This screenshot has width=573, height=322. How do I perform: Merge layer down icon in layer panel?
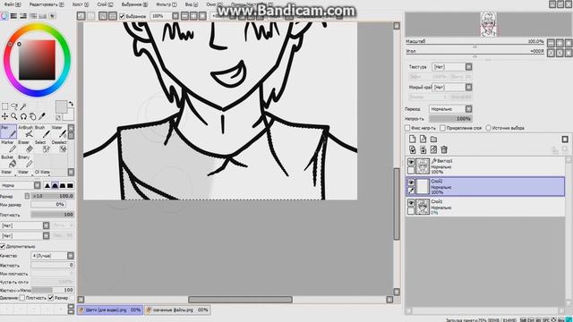[x=423, y=149]
